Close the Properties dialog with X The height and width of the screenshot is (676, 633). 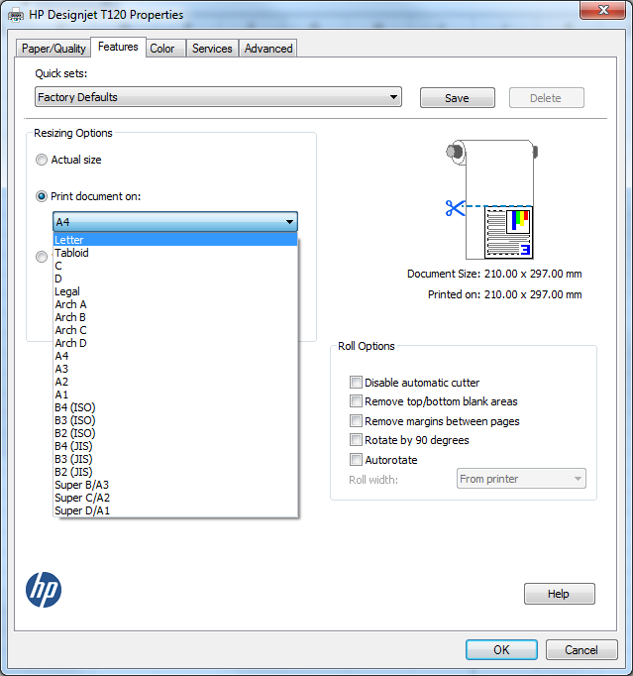pyautogui.click(x=602, y=10)
